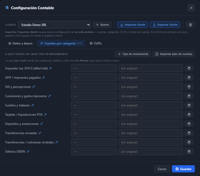This screenshot has width=200, height=176.
Task: Choose account for Sueldos y haberes
Action: (x=151, y=105)
